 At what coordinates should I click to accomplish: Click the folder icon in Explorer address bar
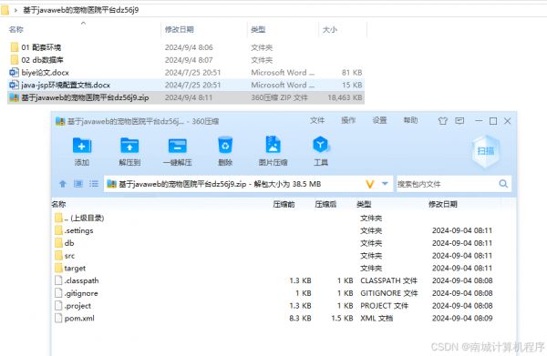(x=5, y=10)
